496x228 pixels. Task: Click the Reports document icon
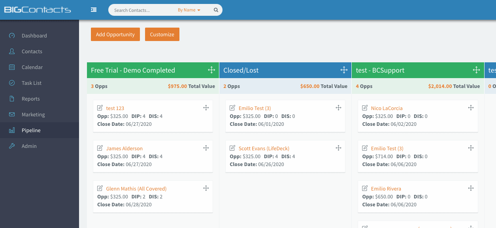click(12, 99)
